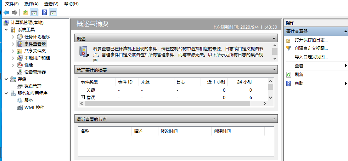Expand the 事件查看器 node
Image resolution: width=348 pixels, height=161 pixels.
click(x=13, y=44)
